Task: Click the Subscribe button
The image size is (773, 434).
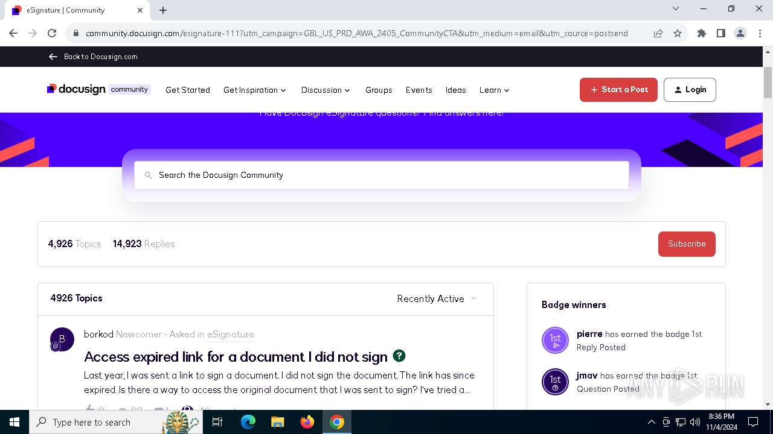Action: [x=687, y=244]
